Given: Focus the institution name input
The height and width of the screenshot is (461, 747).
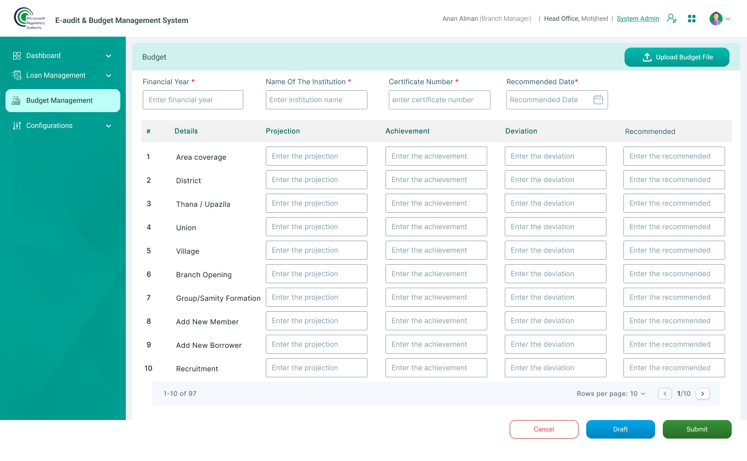Looking at the screenshot, I should pyautogui.click(x=317, y=100).
